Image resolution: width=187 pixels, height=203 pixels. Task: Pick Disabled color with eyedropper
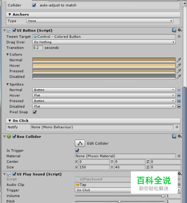point(179,77)
